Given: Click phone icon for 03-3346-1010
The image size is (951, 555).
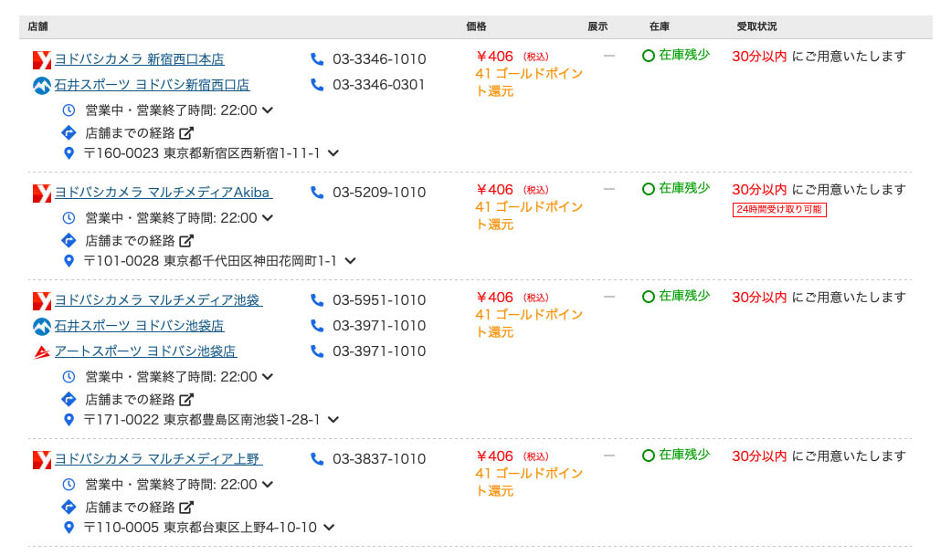Looking at the screenshot, I should point(317,58).
